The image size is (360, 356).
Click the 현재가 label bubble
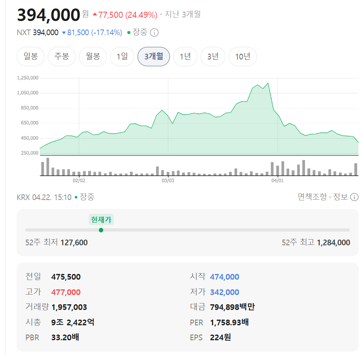click(101, 220)
